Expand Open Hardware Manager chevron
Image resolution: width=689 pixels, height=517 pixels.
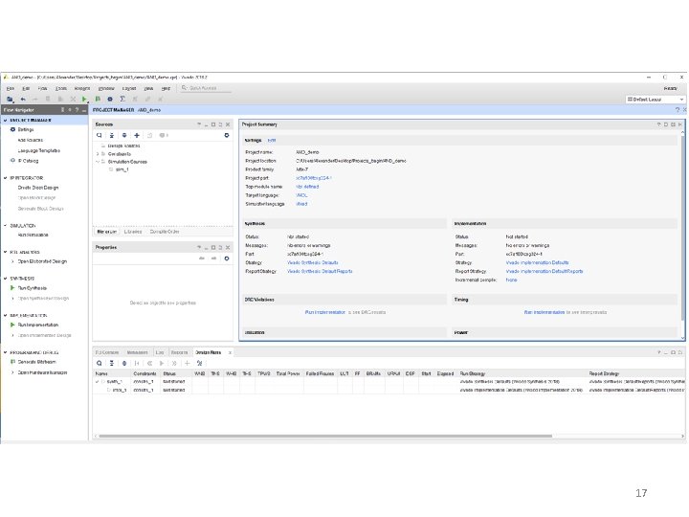point(12,372)
